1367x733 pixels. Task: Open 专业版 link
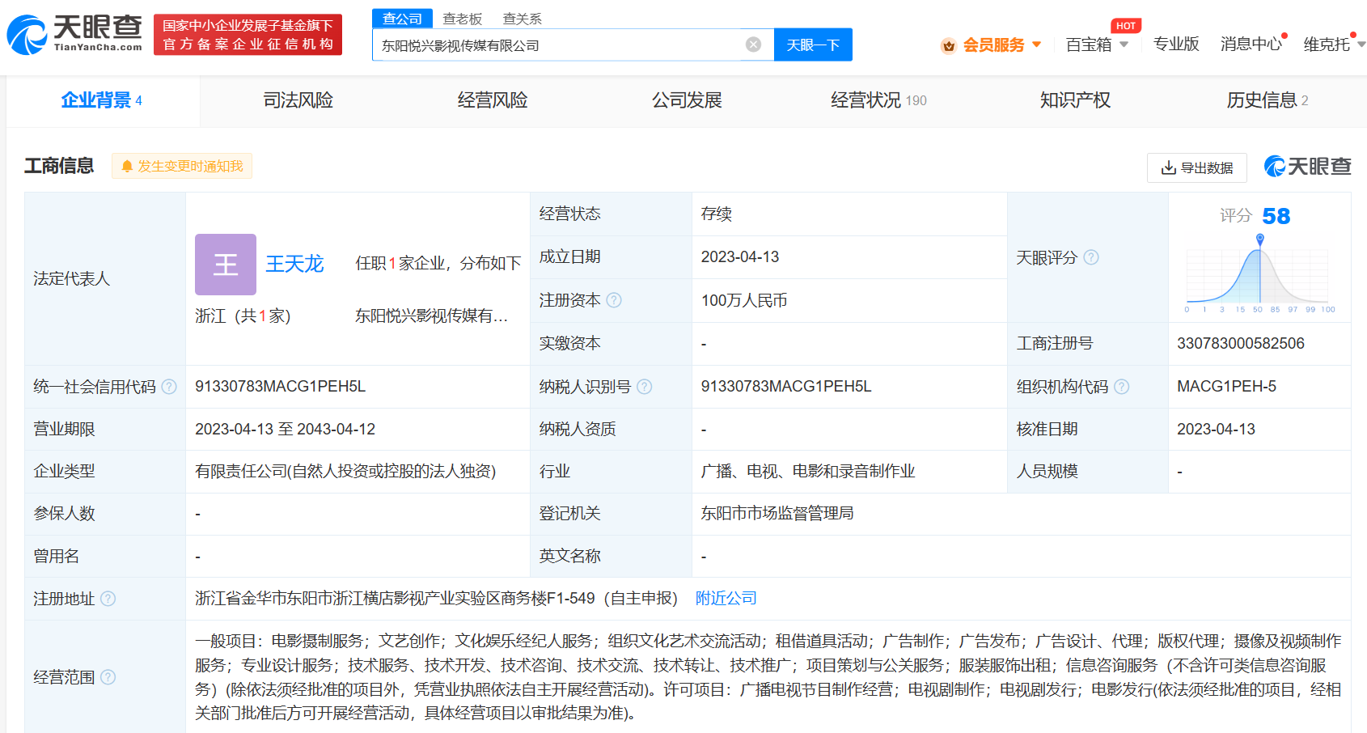pyautogui.click(x=1176, y=44)
